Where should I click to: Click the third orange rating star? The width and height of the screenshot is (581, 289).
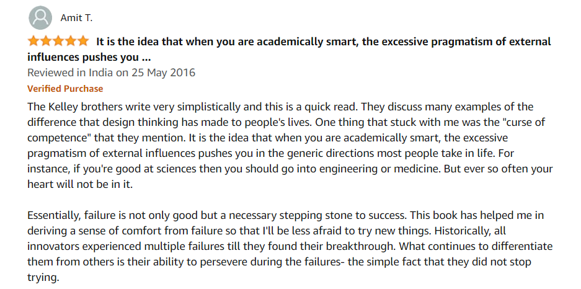click(x=58, y=41)
